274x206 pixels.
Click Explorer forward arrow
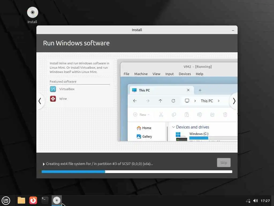[148, 101]
